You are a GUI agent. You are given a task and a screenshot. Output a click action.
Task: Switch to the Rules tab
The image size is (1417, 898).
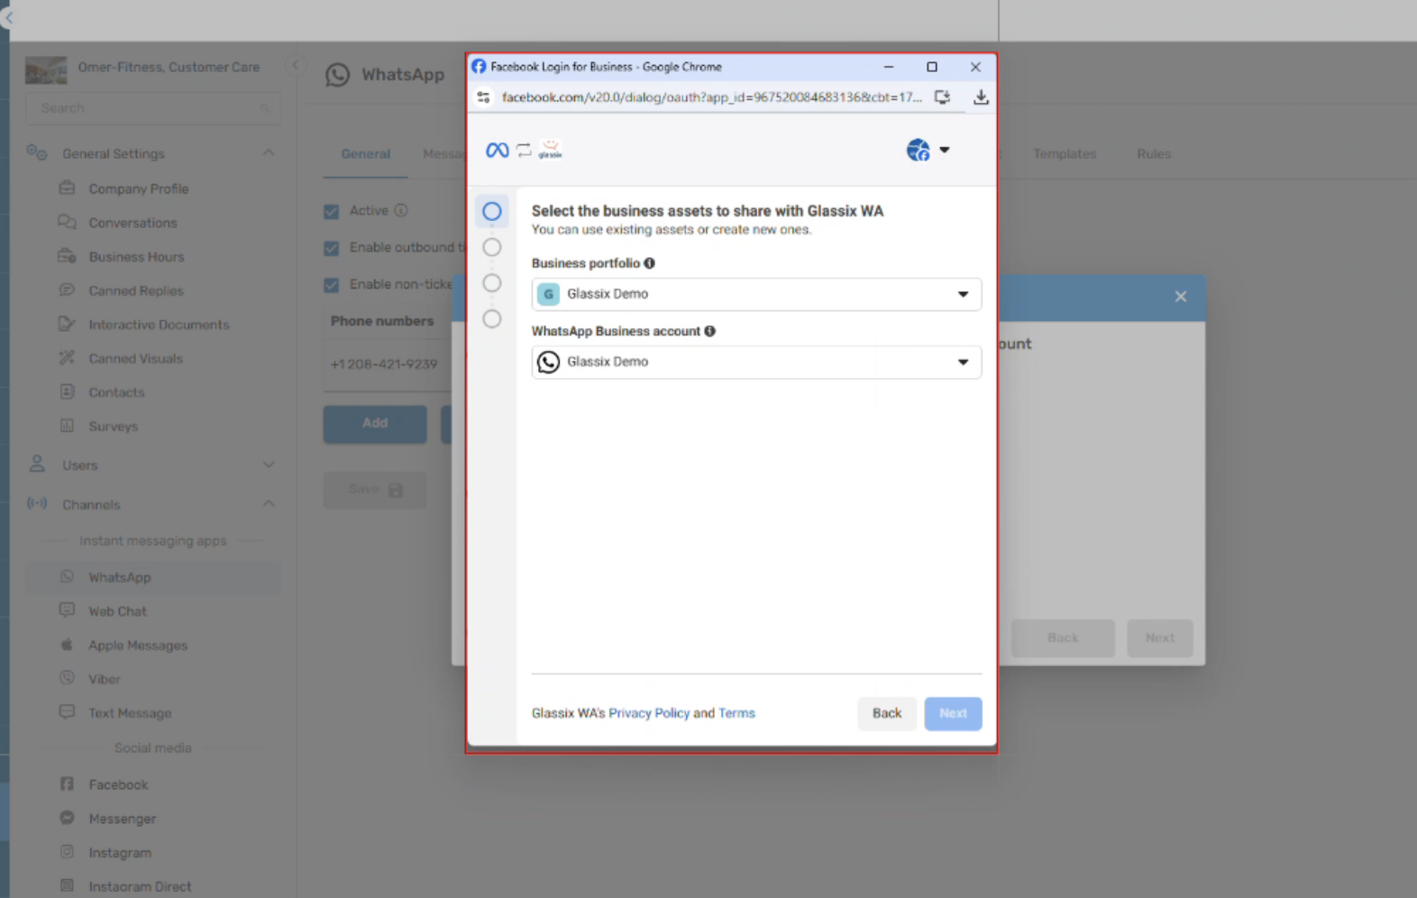1154,154
